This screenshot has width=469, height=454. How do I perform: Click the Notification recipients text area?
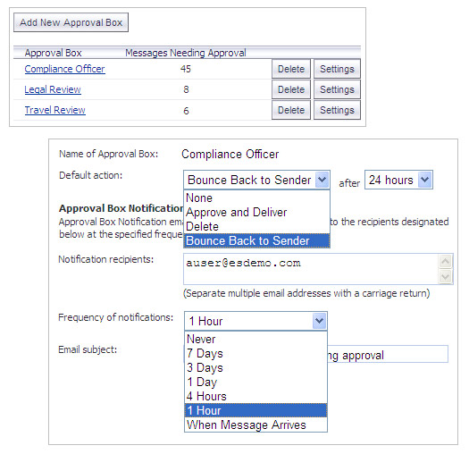[x=311, y=269]
